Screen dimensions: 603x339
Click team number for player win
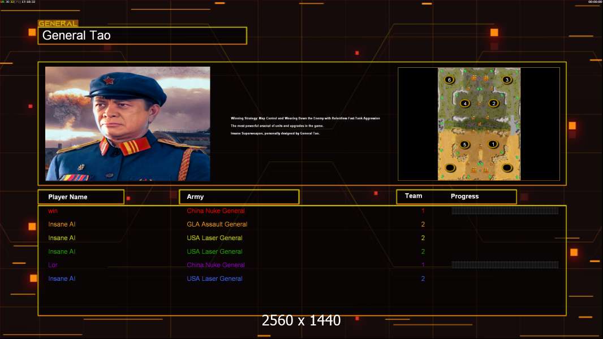click(x=423, y=211)
